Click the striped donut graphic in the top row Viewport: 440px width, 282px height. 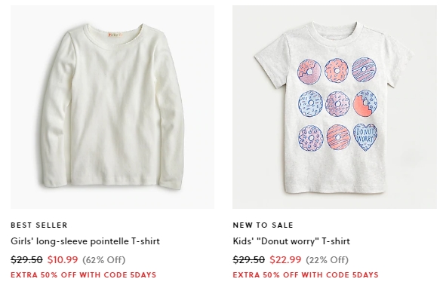coord(364,69)
